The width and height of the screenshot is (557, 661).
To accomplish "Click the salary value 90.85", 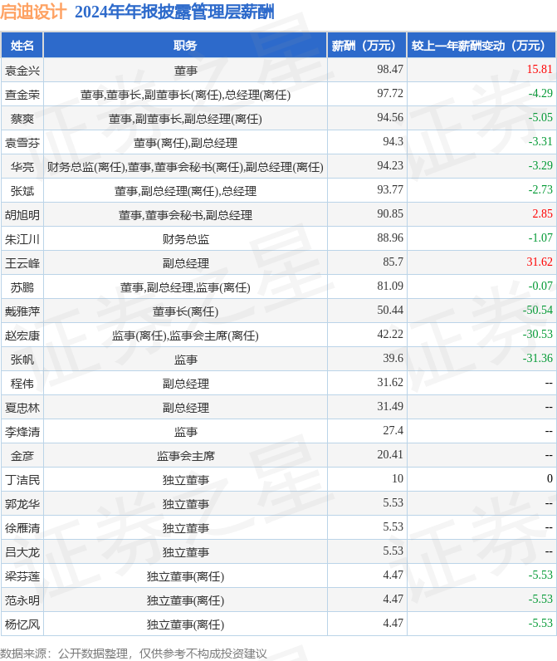I will pyautogui.click(x=389, y=213).
